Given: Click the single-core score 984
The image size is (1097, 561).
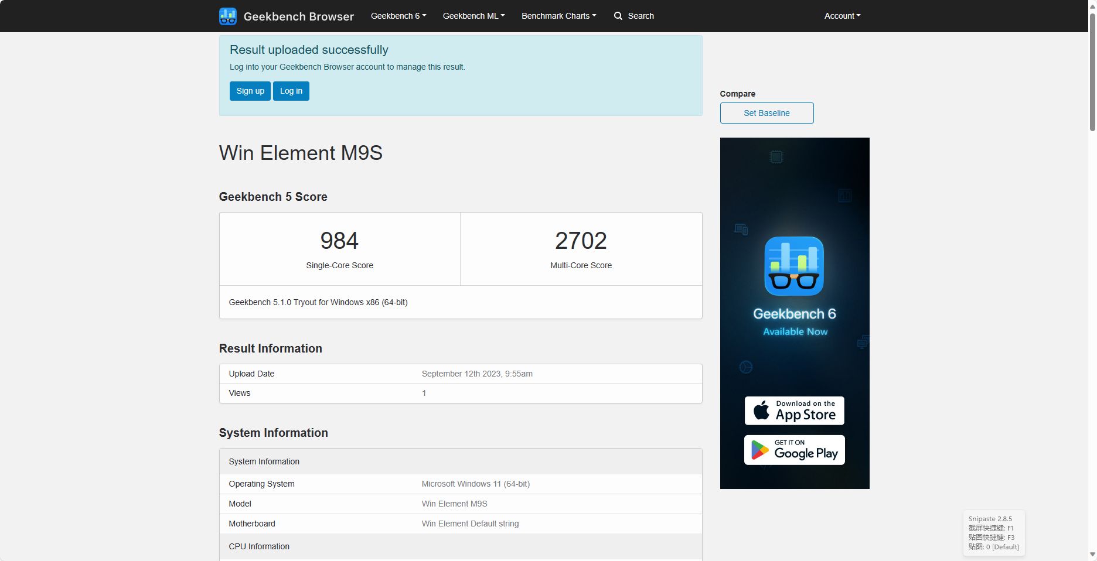Looking at the screenshot, I should (339, 241).
